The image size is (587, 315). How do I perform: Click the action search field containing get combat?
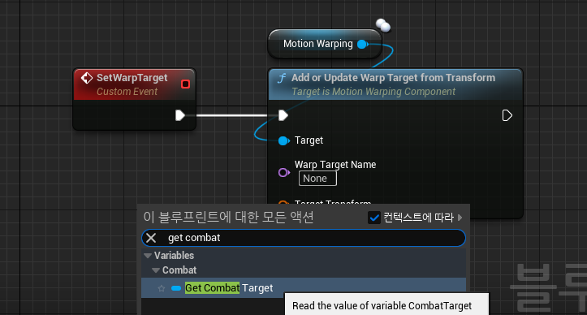[304, 238]
